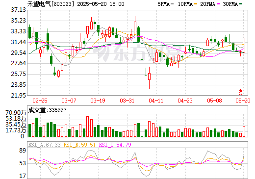Image resolution: width=255 pixels, height=179 pixels.
Task: Click the 29.54 price axis label
Action: point(18,52)
